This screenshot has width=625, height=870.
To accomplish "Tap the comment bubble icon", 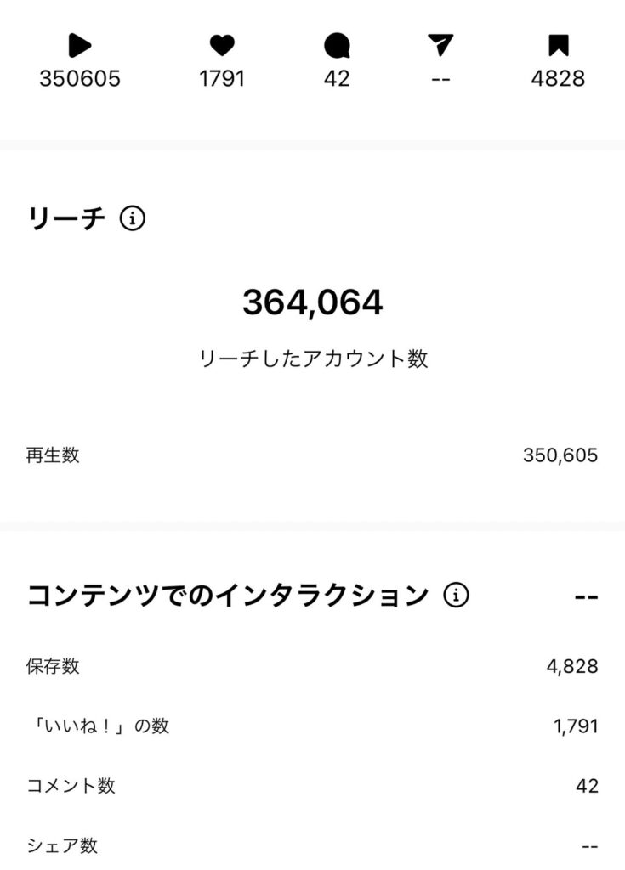I will click(337, 46).
